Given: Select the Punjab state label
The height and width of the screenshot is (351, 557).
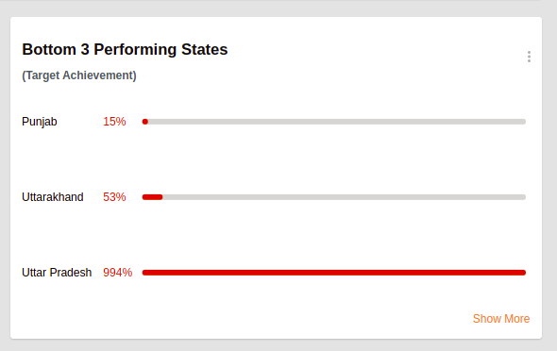Looking at the screenshot, I should 40,122.
